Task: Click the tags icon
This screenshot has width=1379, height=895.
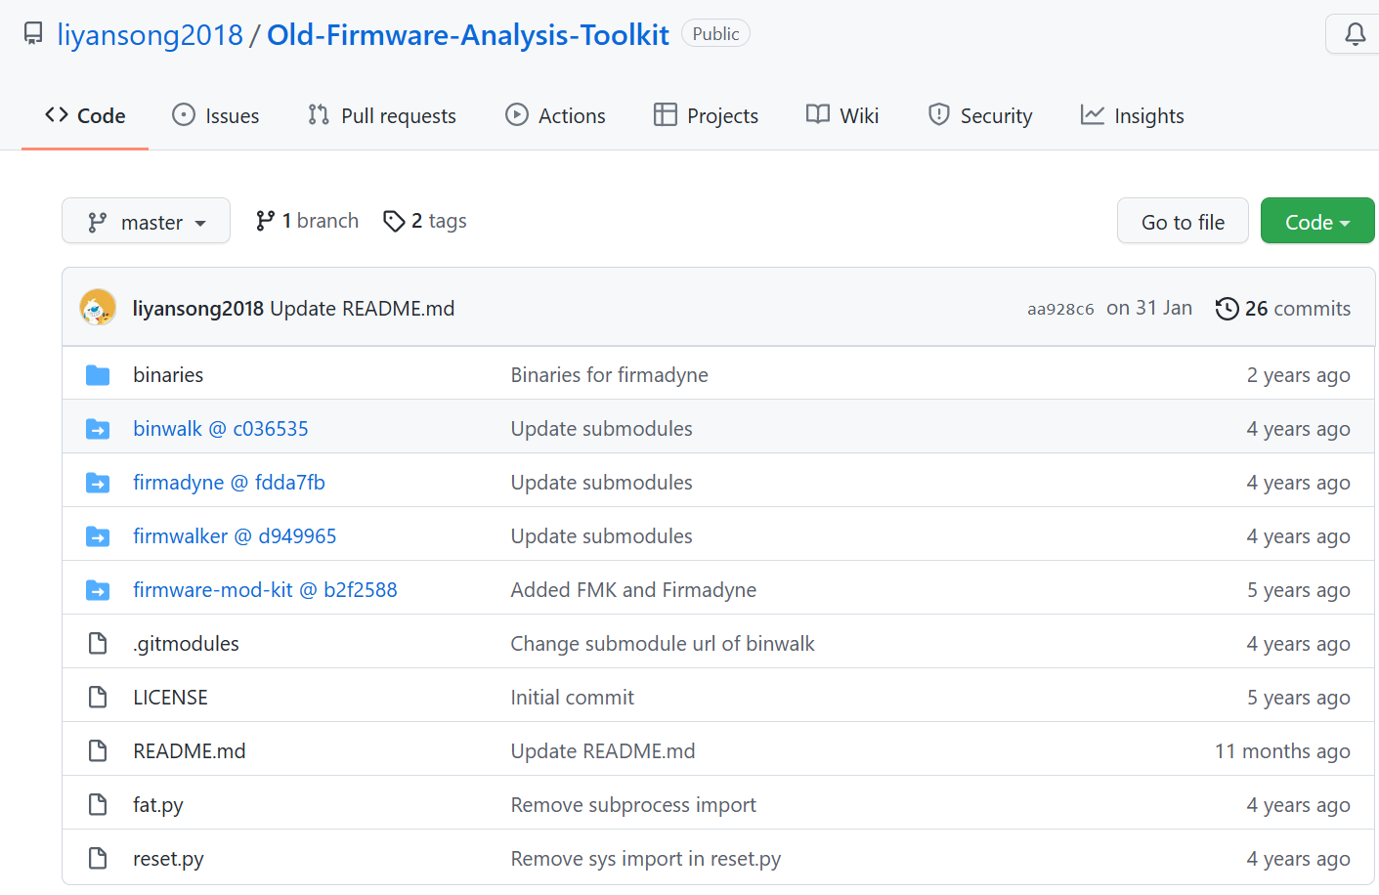Action: (x=394, y=222)
